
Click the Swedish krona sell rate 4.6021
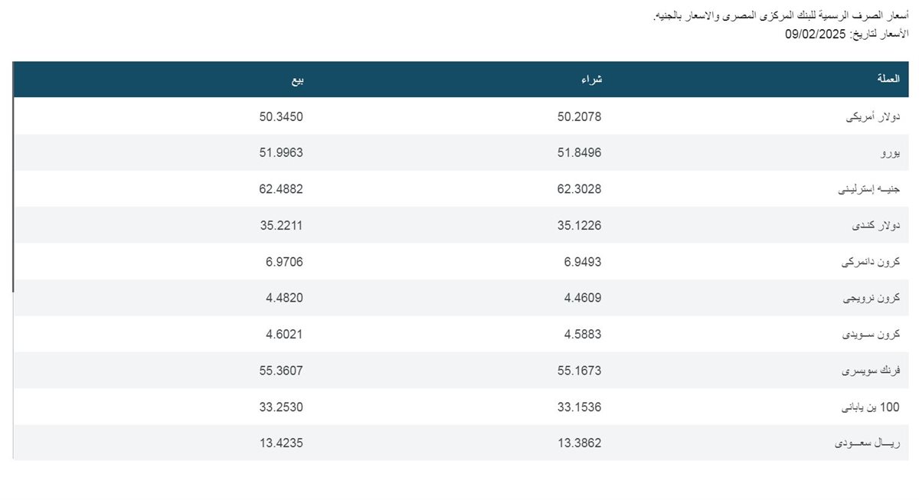pos(284,335)
